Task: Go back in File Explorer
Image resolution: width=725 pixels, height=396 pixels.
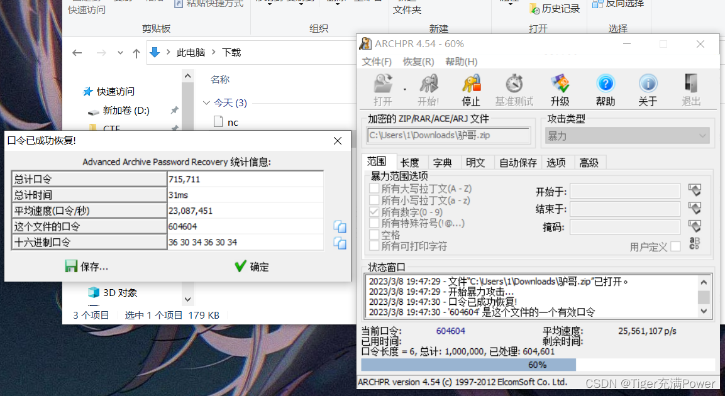Action: (77, 53)
